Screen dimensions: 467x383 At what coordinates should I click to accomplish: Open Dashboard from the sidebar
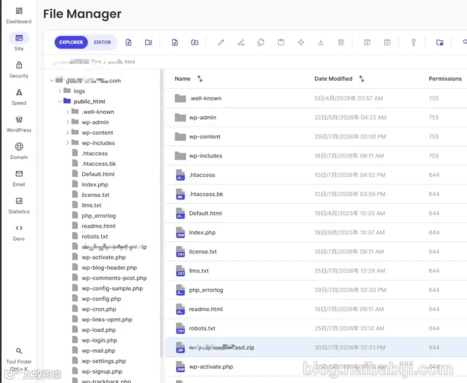(19, 16)
